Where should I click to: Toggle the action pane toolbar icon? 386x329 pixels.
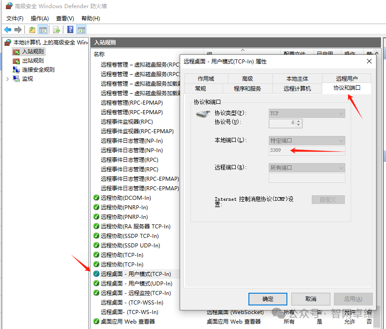(81, 30)
